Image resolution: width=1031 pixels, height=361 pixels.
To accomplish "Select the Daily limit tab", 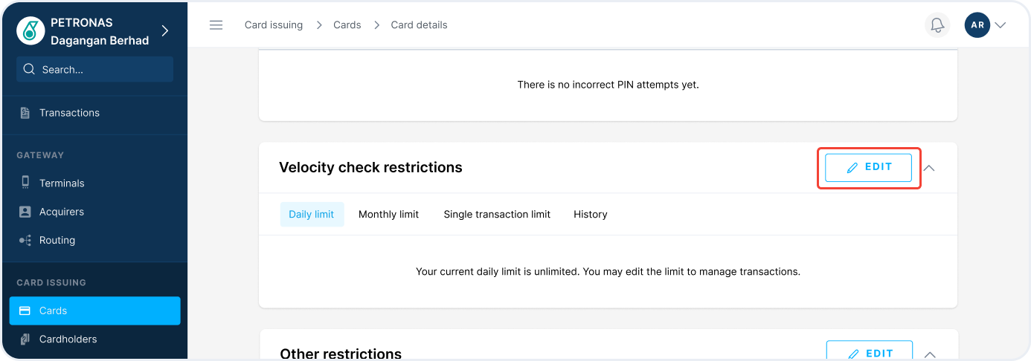I will point(312,215).
